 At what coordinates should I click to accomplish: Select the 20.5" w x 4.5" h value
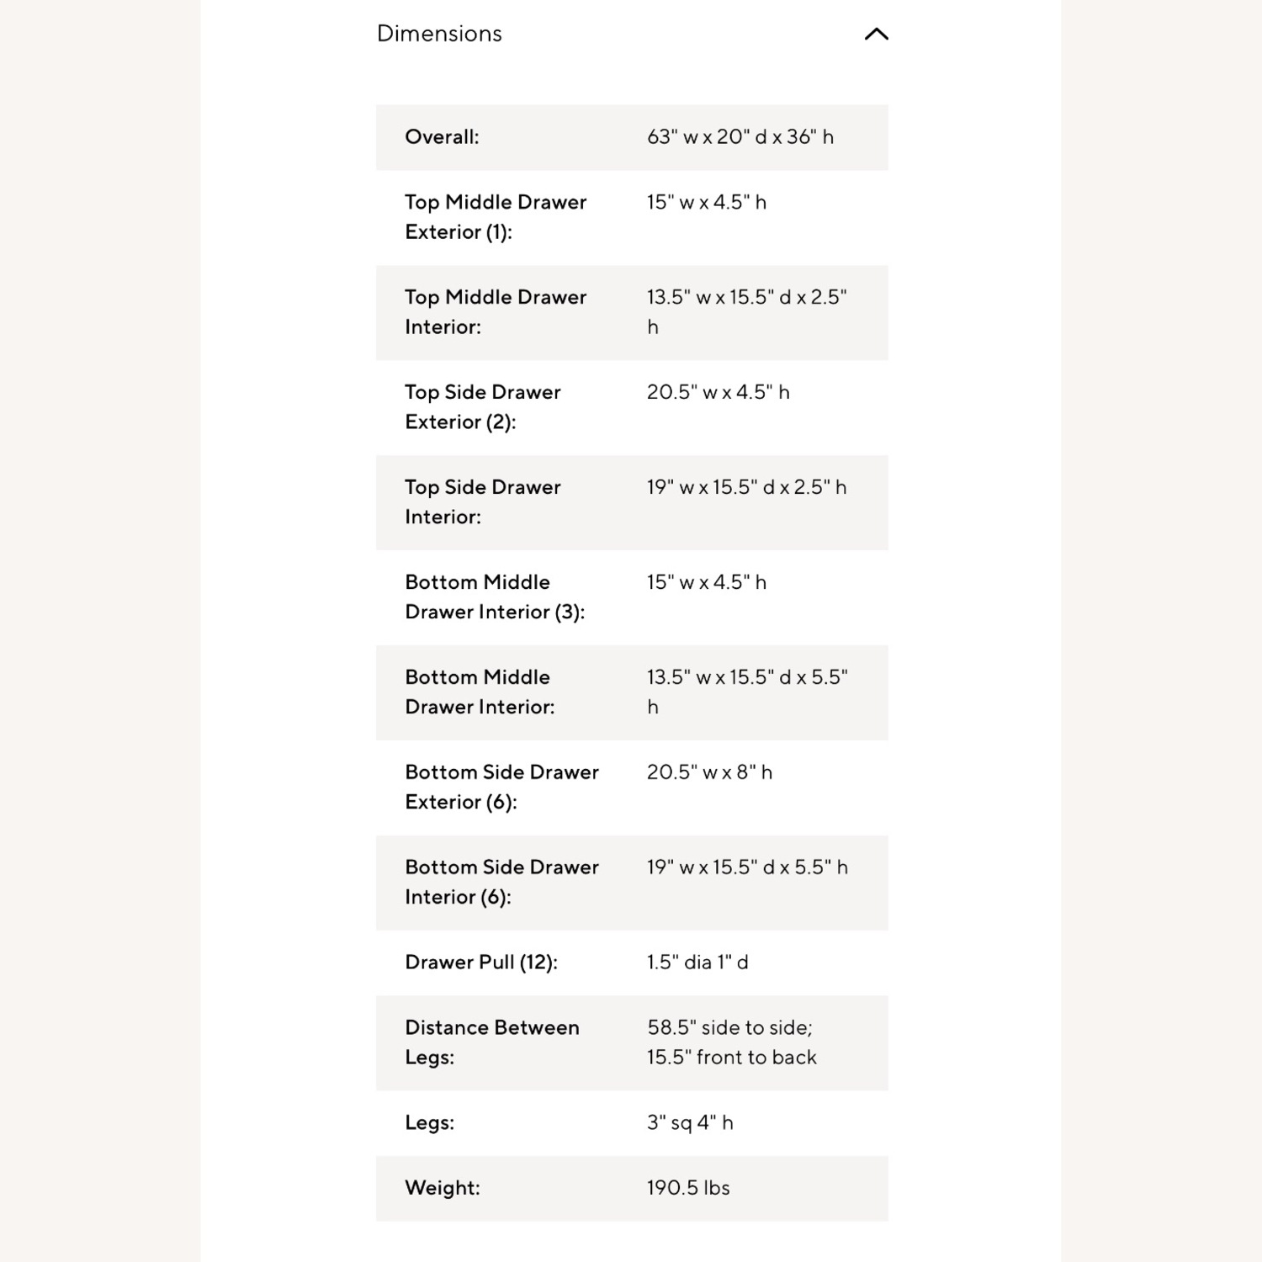click(x=718, y=392)
